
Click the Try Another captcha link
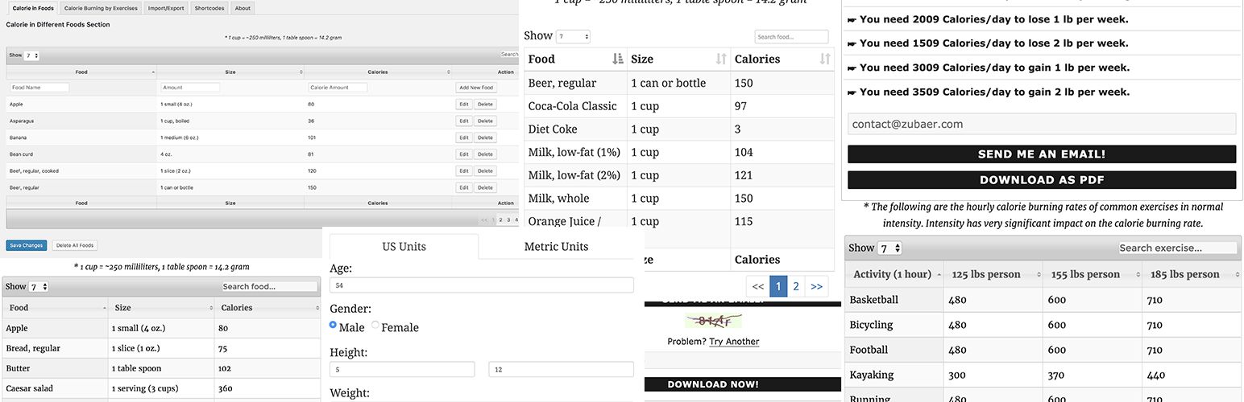pyautogui.click(x=734, y=342)
